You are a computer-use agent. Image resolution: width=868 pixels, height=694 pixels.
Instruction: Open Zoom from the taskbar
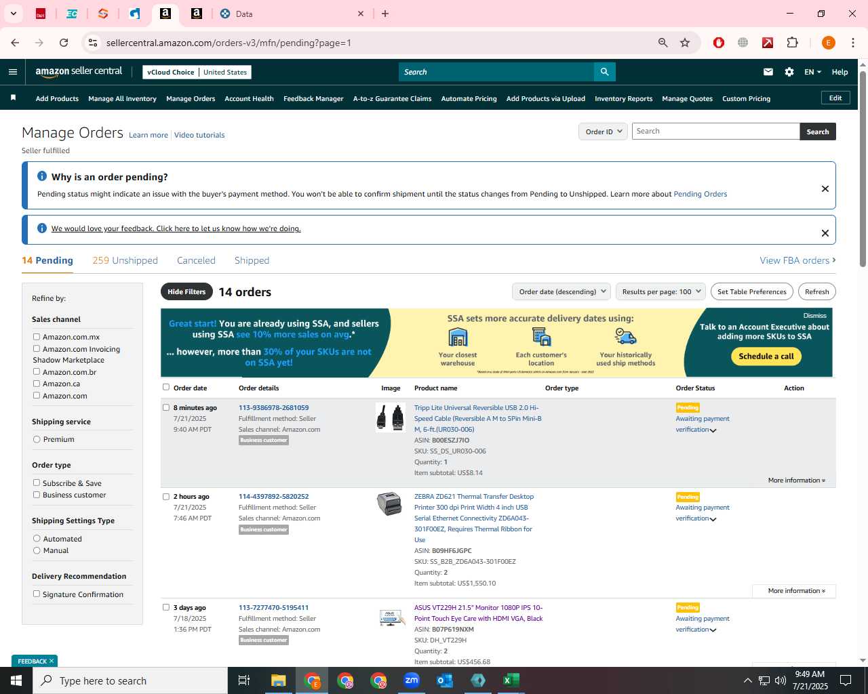(x=412, y=680)
